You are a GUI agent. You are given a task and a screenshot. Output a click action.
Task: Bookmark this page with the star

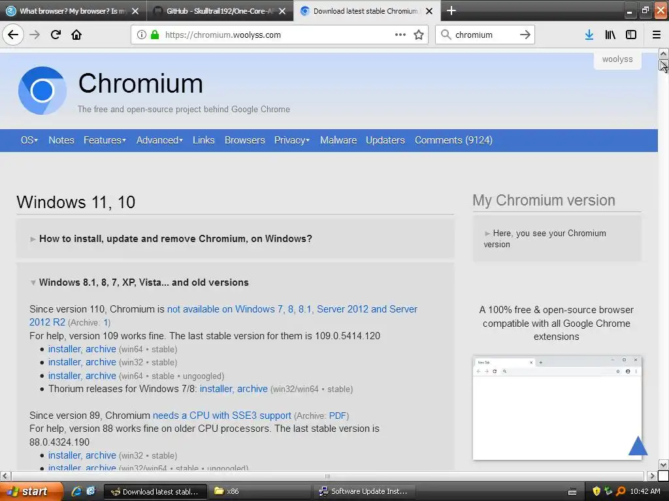pos(419,35)
